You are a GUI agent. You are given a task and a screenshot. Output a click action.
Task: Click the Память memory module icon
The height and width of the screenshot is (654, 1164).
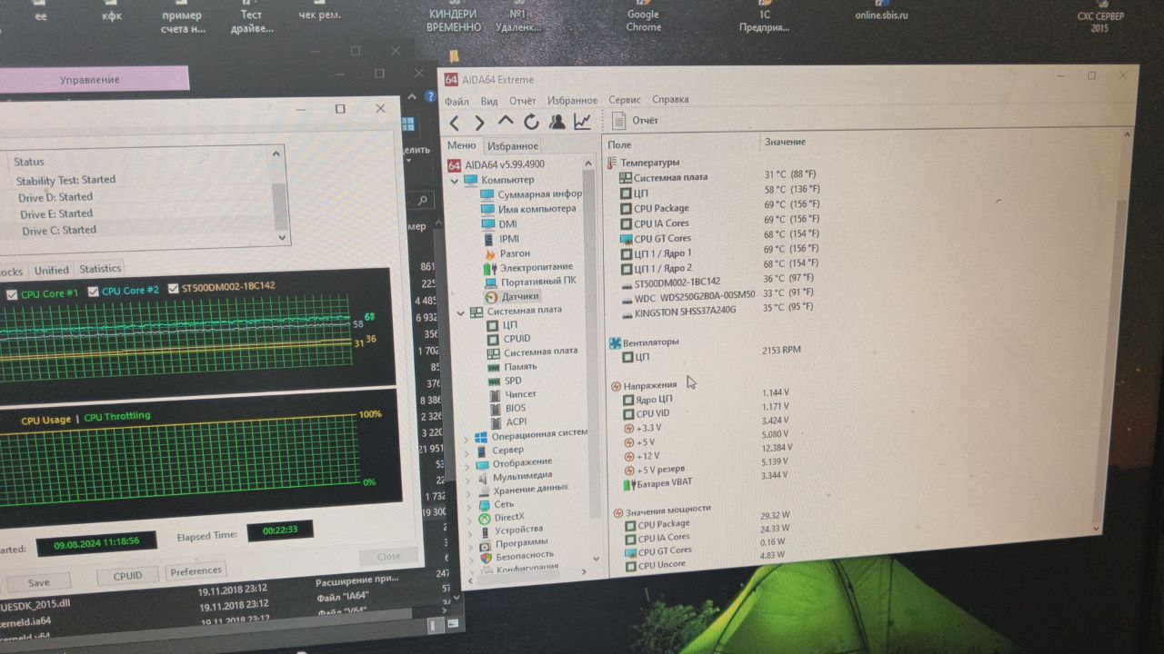(x=494, y=367)
